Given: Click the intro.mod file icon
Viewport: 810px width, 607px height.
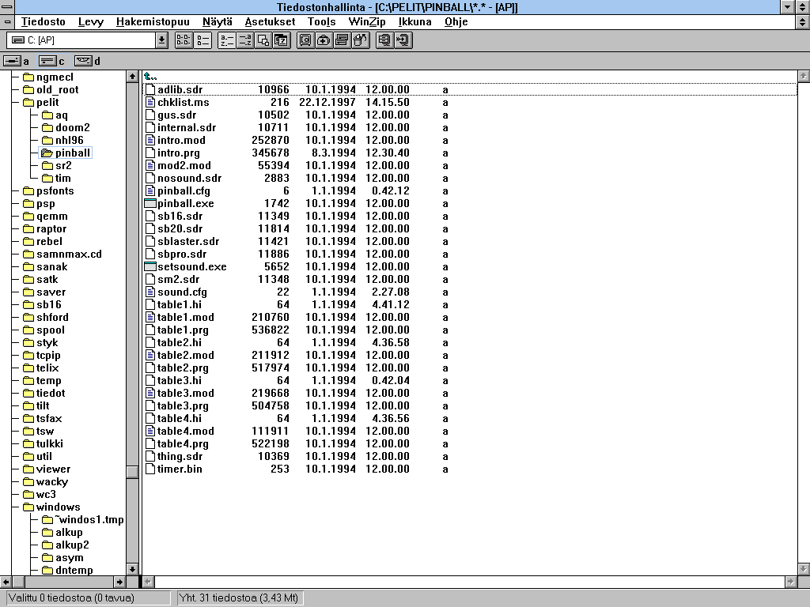Looking at the screenshot, I should point(150,141).
